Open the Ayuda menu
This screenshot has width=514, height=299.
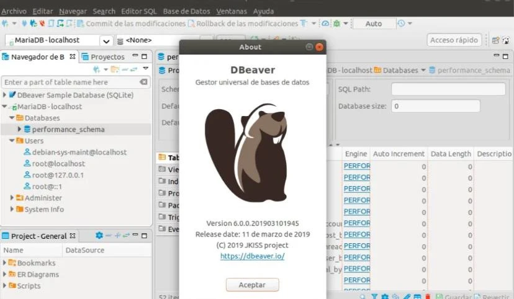tap(263, 11)
